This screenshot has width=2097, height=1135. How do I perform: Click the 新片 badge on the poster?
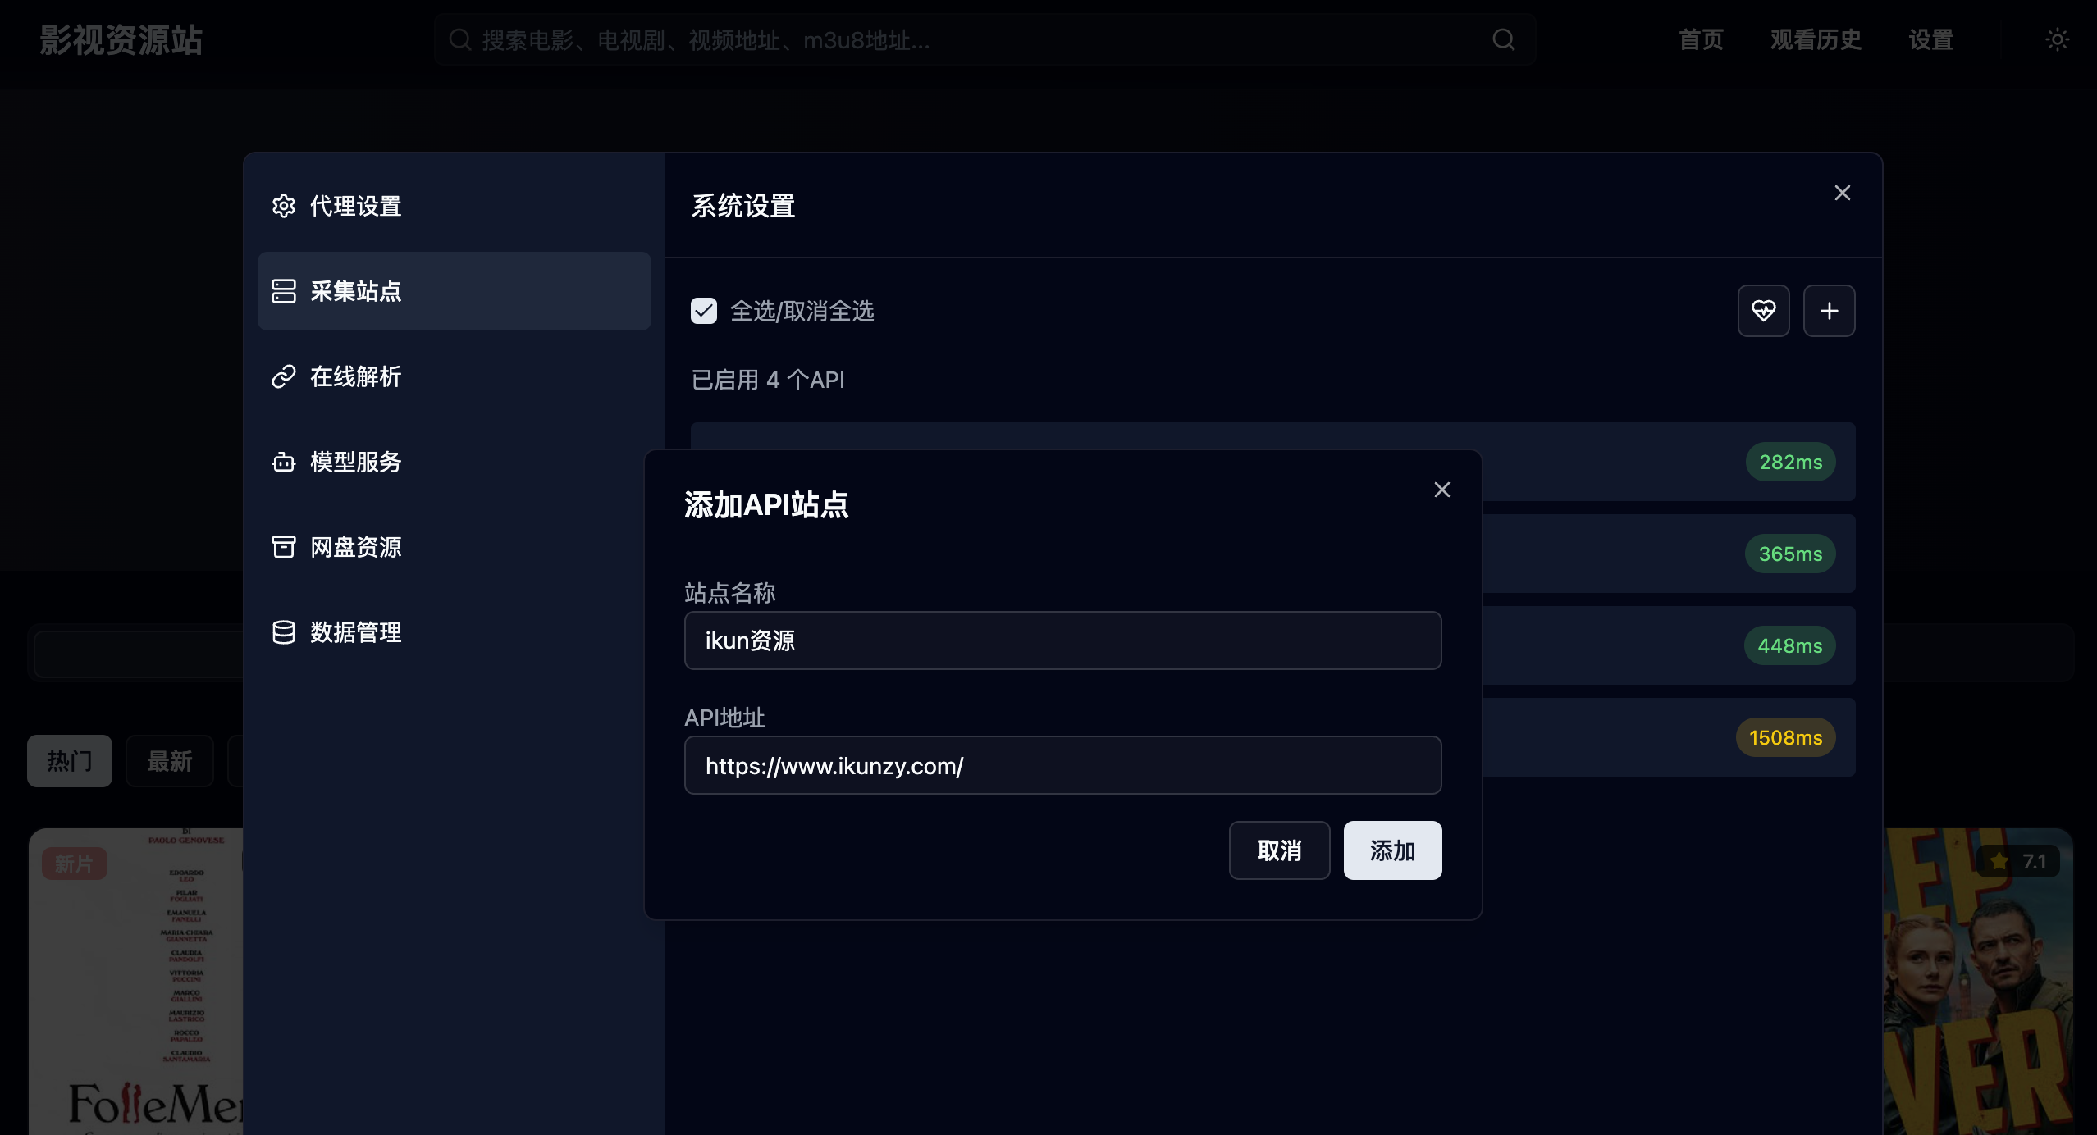click(75, 864)
